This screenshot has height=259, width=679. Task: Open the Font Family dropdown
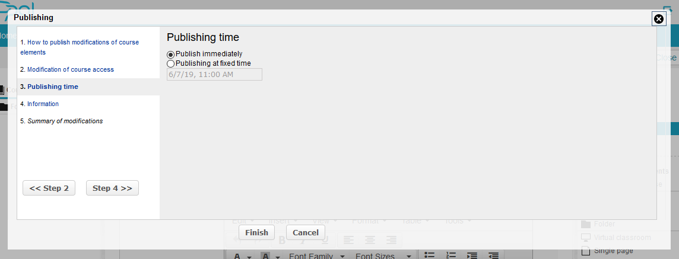coord(316,255)
